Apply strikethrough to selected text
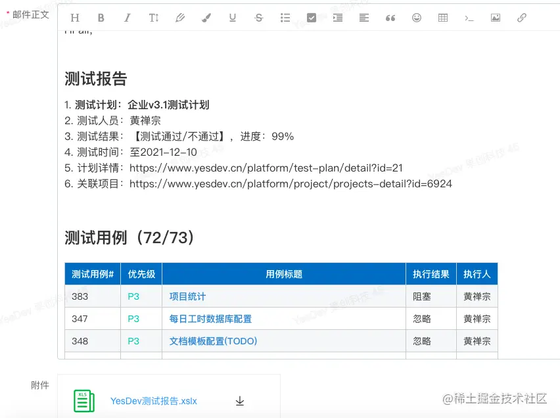Viewport: 560px width, 418px height. coord(258,18)
